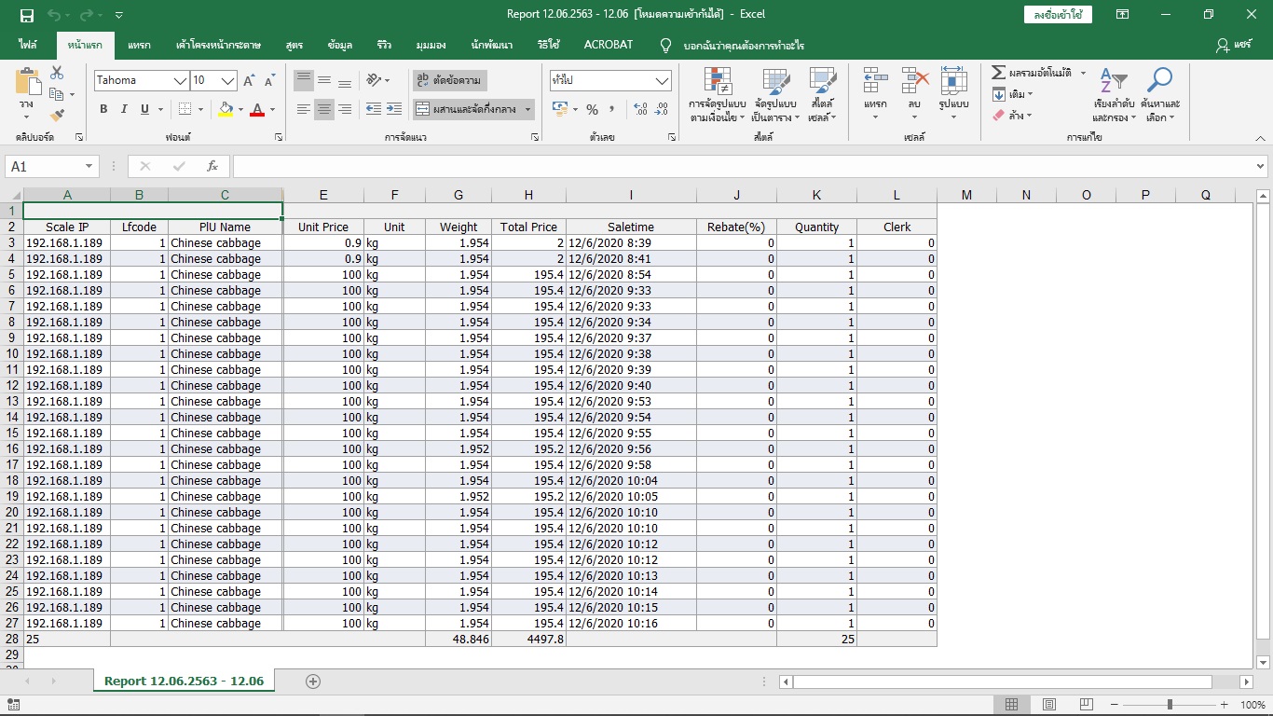Screen dimensions: 1273x716
Task: Open the Tahoma font name dropdown
Action: (x=180, y=81)
